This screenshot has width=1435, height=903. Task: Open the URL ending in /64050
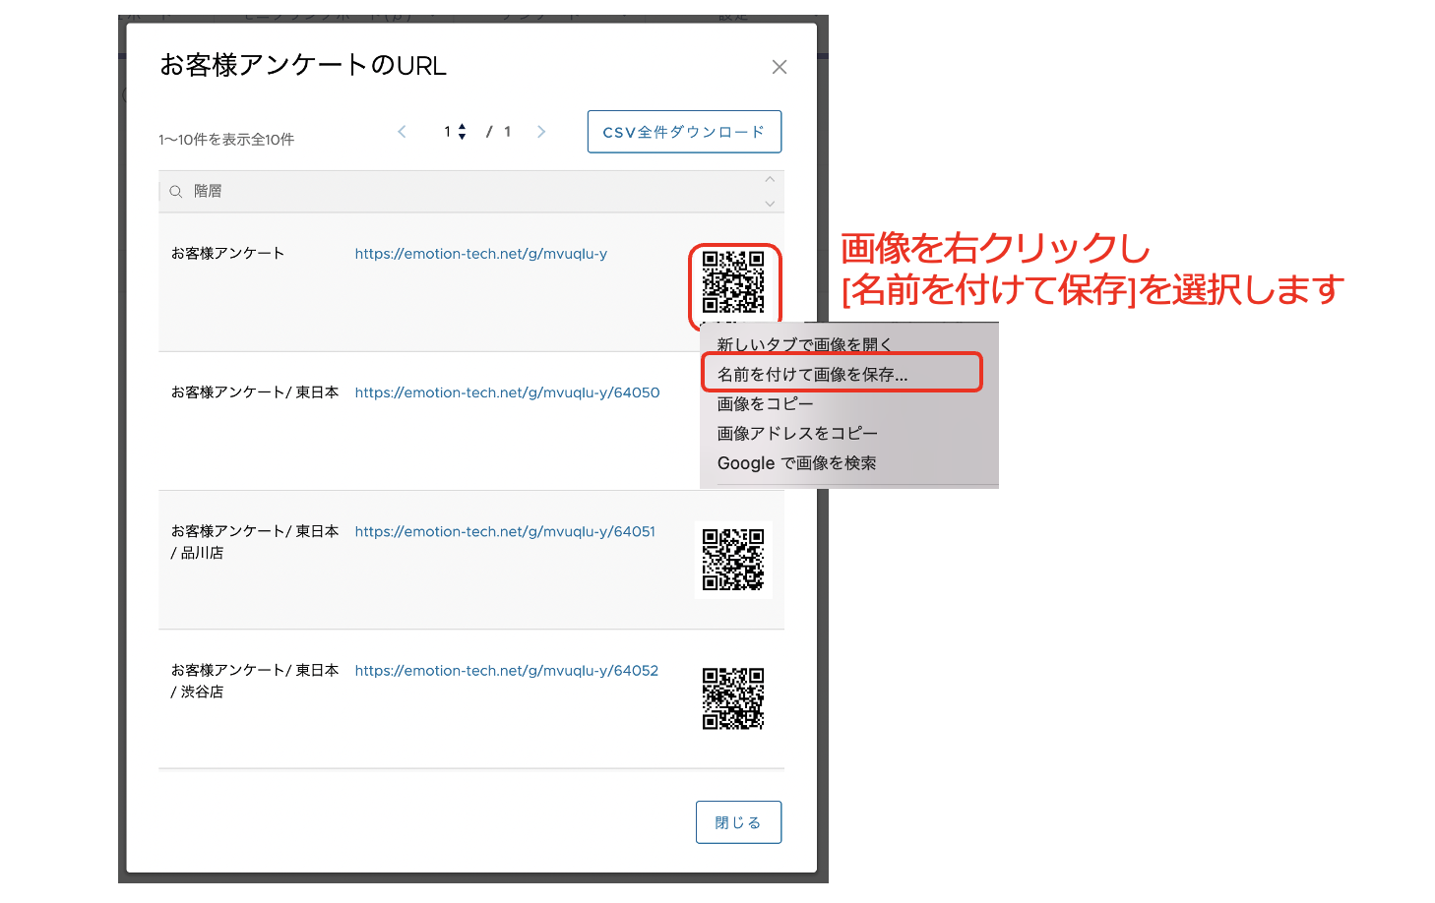click(507, 392)
